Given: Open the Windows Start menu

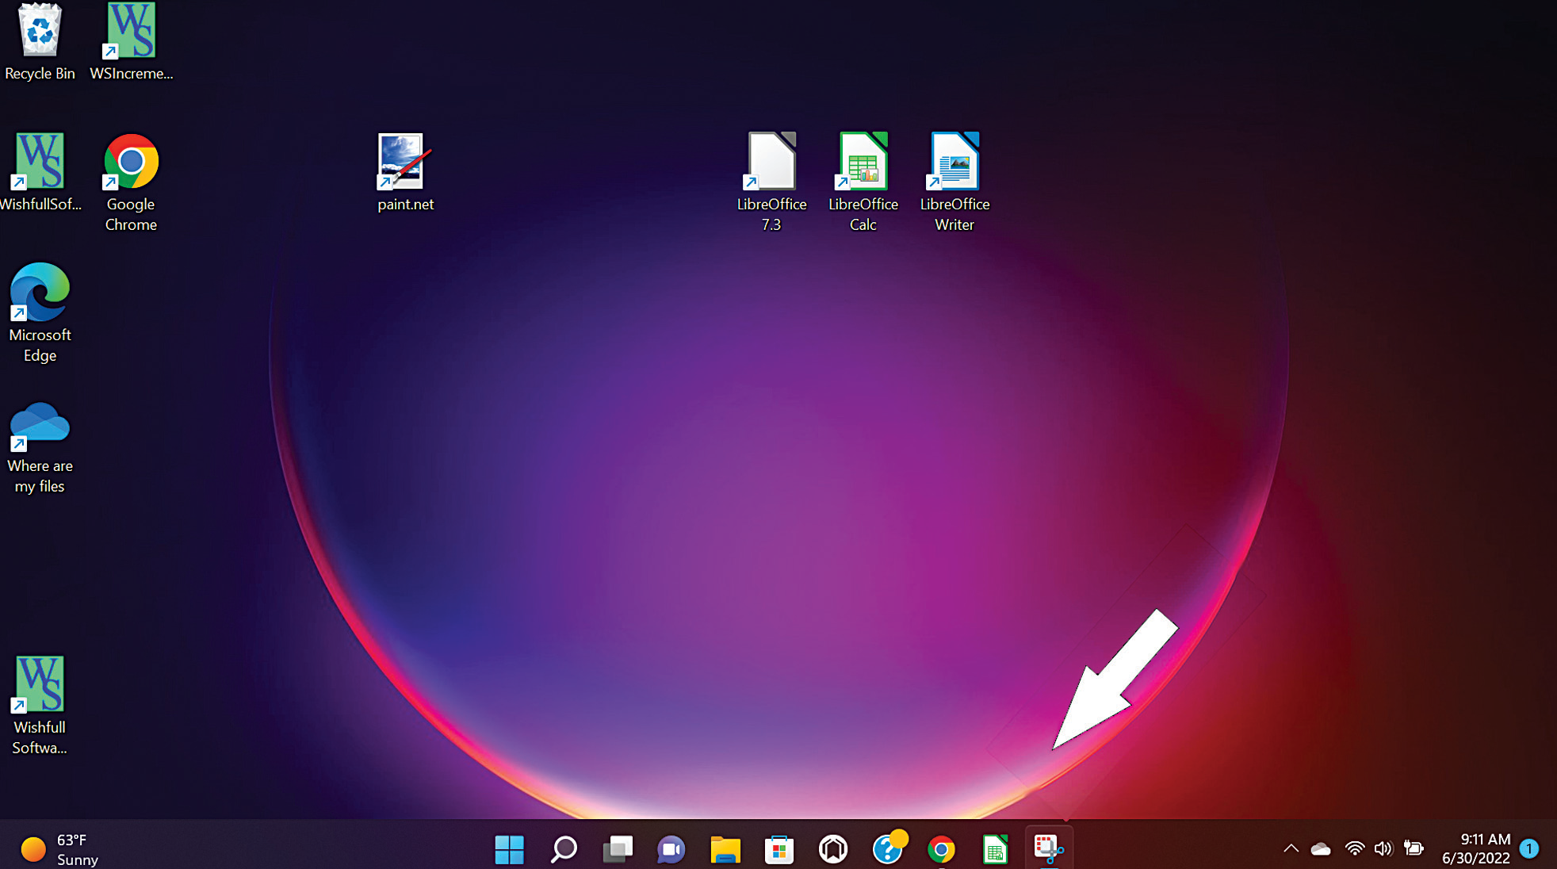Looking at the screenshot, I should coord(509,849).
